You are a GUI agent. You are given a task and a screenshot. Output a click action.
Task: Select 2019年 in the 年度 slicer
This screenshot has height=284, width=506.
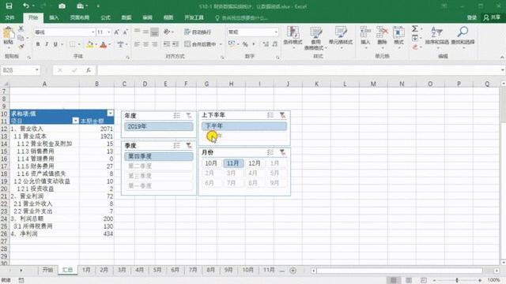click(x=159, y=126)
